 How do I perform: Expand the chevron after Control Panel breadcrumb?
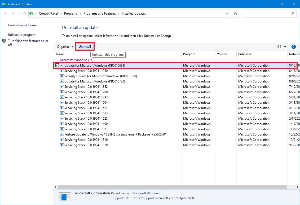pyautogui.click(x=61, y=14)
